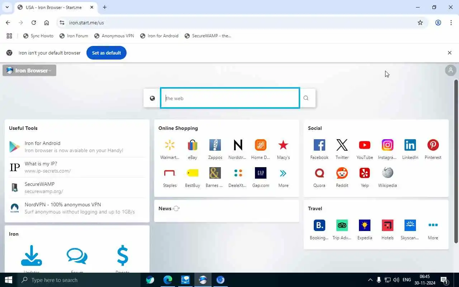Open the Instagram icon

tap(387, 145)
